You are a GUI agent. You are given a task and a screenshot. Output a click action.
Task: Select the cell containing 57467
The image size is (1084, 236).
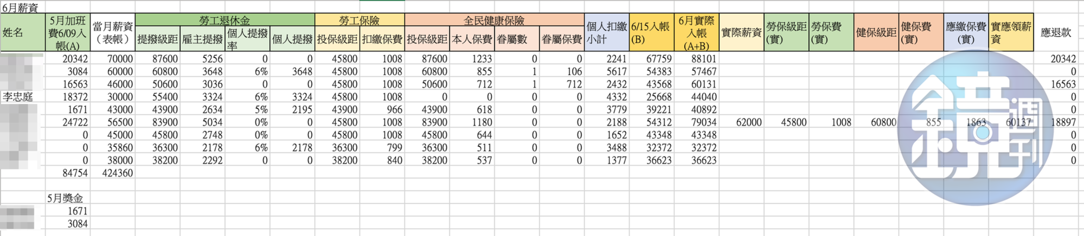click(696, 71)
